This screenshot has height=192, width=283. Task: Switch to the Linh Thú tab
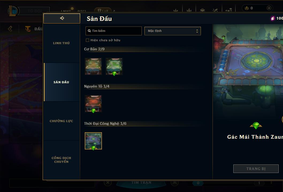pyautogui.click(x=61, y=43)
